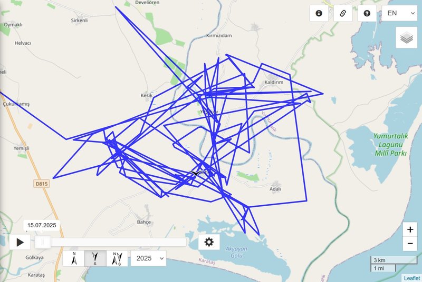
Task: Click the language dropdown chevron arrow
Action: [413, 13]
